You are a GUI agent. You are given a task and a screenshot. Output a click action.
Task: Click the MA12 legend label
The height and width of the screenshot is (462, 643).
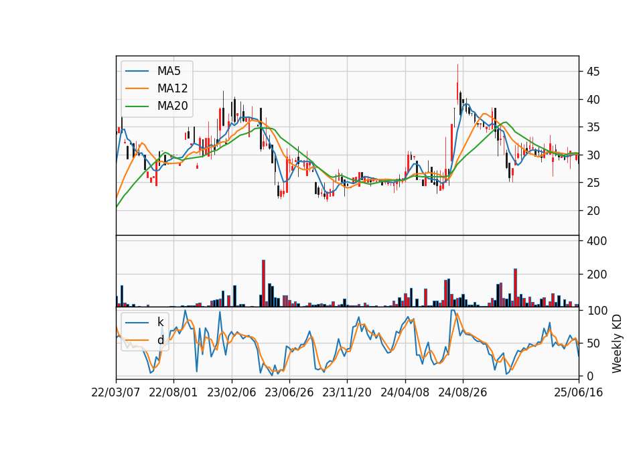coord(172,88)
